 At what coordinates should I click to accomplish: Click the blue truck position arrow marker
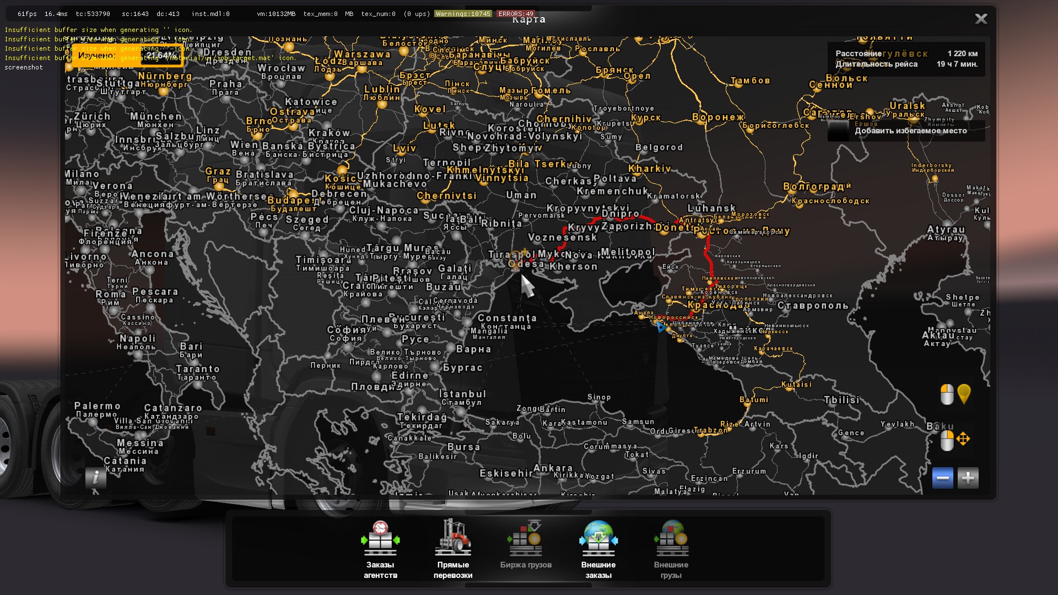tap(660, 328)
